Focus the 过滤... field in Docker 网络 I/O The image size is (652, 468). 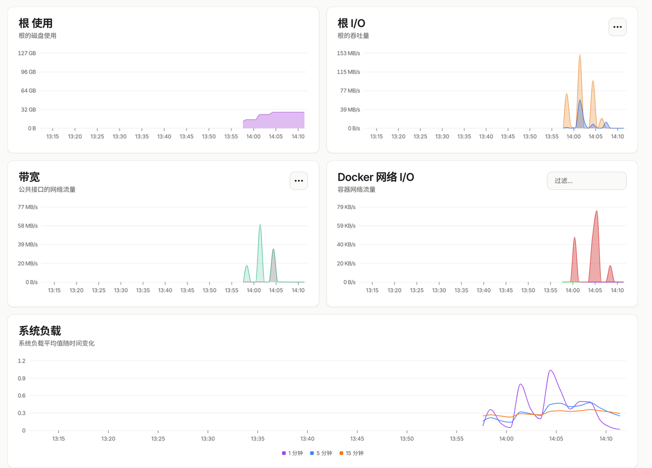[587, 181]
